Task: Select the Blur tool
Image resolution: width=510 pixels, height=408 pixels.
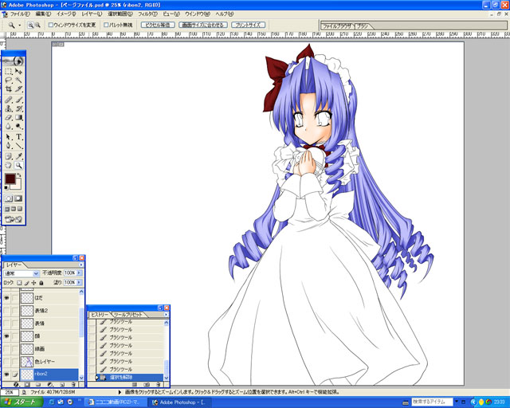Action: (9, 126)
